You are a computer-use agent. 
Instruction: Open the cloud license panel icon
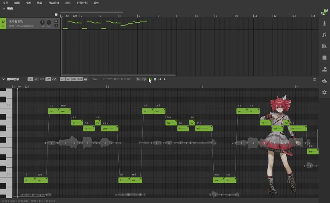click(x=325, y=81)
